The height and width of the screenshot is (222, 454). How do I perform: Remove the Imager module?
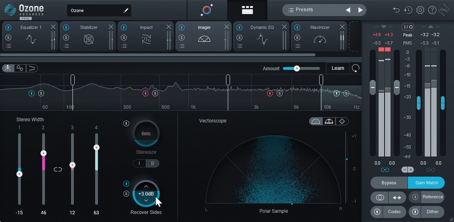pyautogui.click(x=226, y=27)
